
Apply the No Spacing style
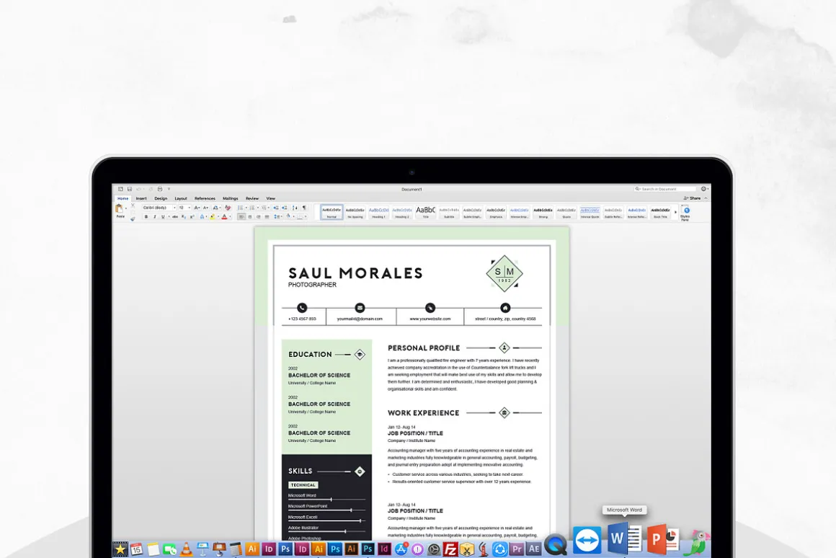click(x=355, y=213)
